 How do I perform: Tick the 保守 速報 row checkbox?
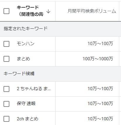point(6,104)
